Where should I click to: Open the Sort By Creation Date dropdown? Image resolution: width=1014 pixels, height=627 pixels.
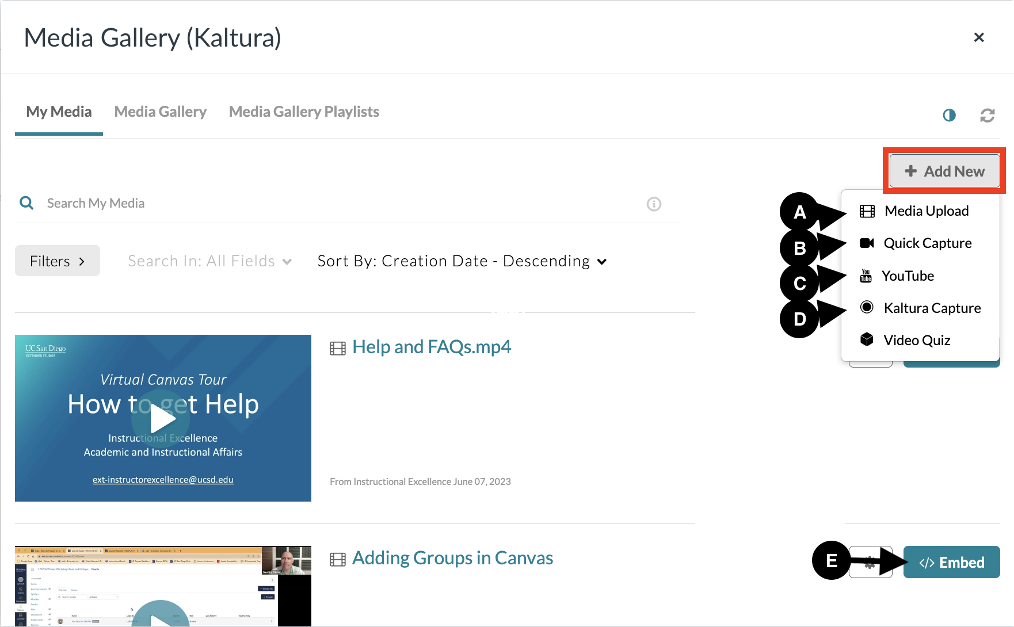462,261
